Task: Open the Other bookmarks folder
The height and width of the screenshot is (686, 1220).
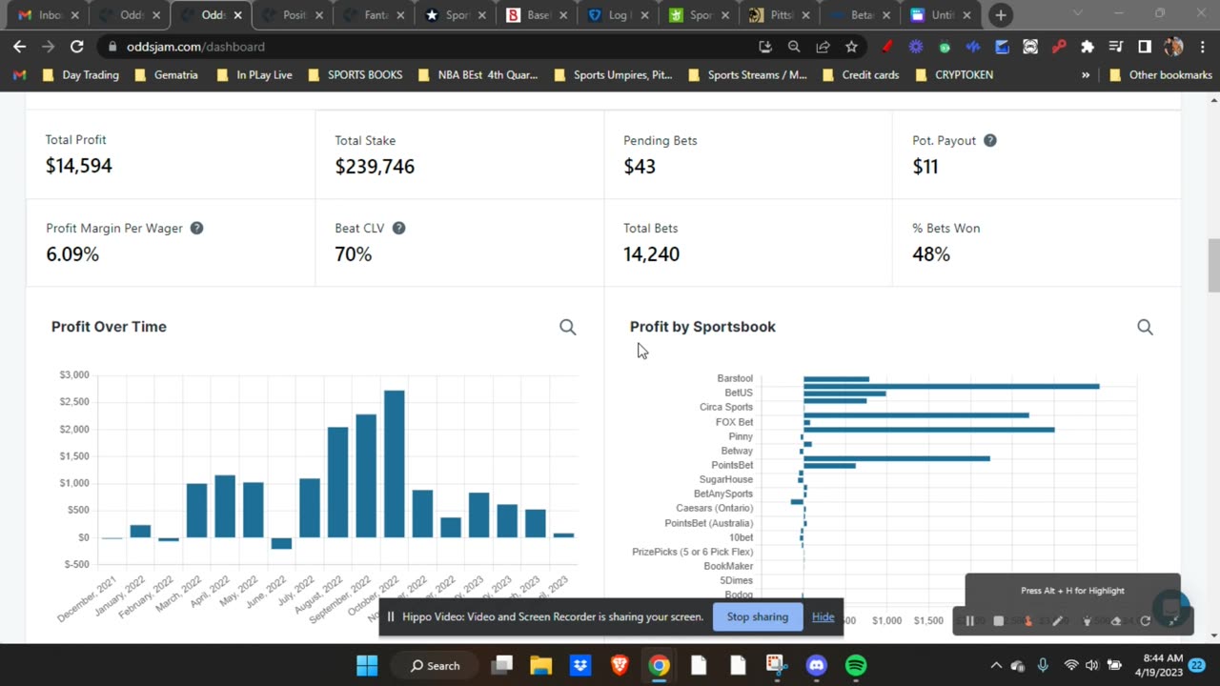Action: coord(1160,74)
